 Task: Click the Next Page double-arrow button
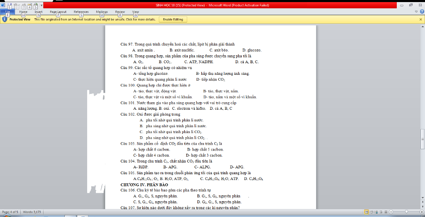423,207
